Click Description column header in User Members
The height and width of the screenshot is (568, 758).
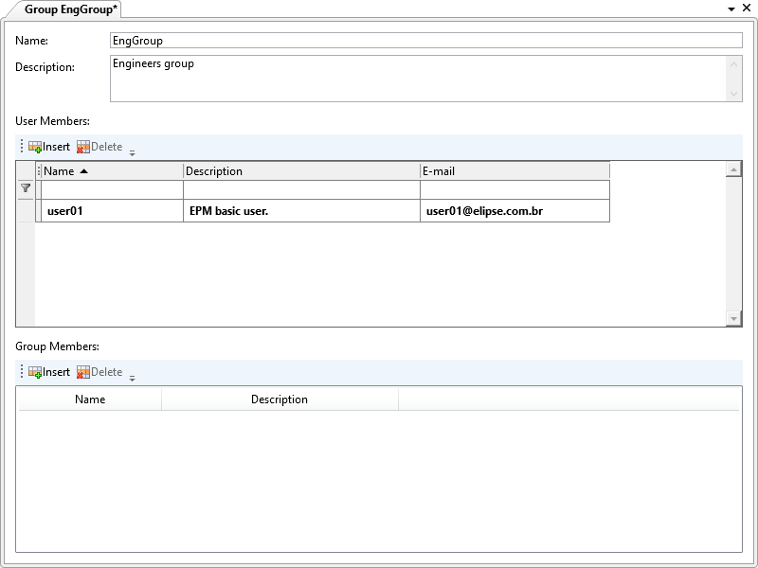click(301, 171)
